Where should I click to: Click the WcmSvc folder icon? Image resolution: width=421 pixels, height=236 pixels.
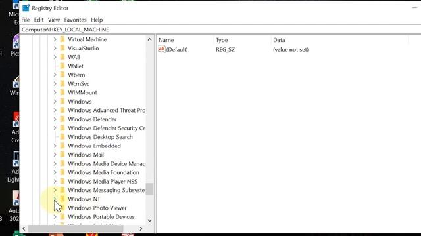(x=62, y=83)
